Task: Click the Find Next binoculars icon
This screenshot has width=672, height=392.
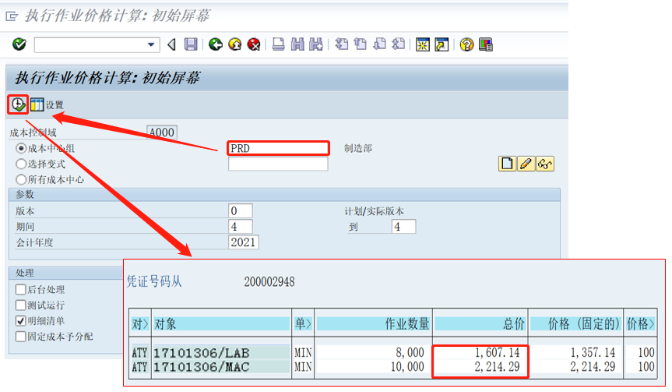Action: point(316,44)
